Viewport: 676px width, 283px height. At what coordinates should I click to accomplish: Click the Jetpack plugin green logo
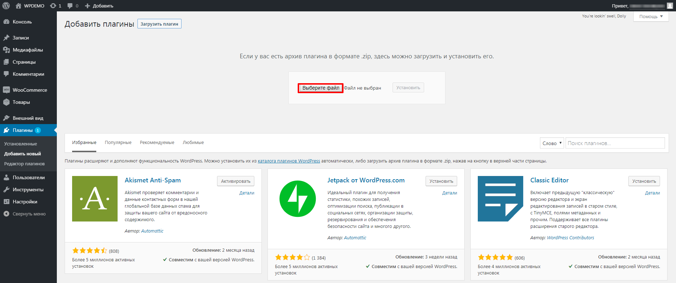[x=298, y=199]
